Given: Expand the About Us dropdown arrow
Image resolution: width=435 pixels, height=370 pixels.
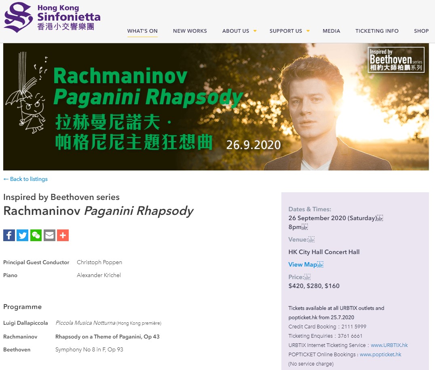Looking at the screenshot, I should point(255,31).
